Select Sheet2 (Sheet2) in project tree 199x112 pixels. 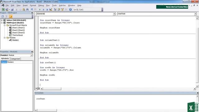tap(18, 30)
